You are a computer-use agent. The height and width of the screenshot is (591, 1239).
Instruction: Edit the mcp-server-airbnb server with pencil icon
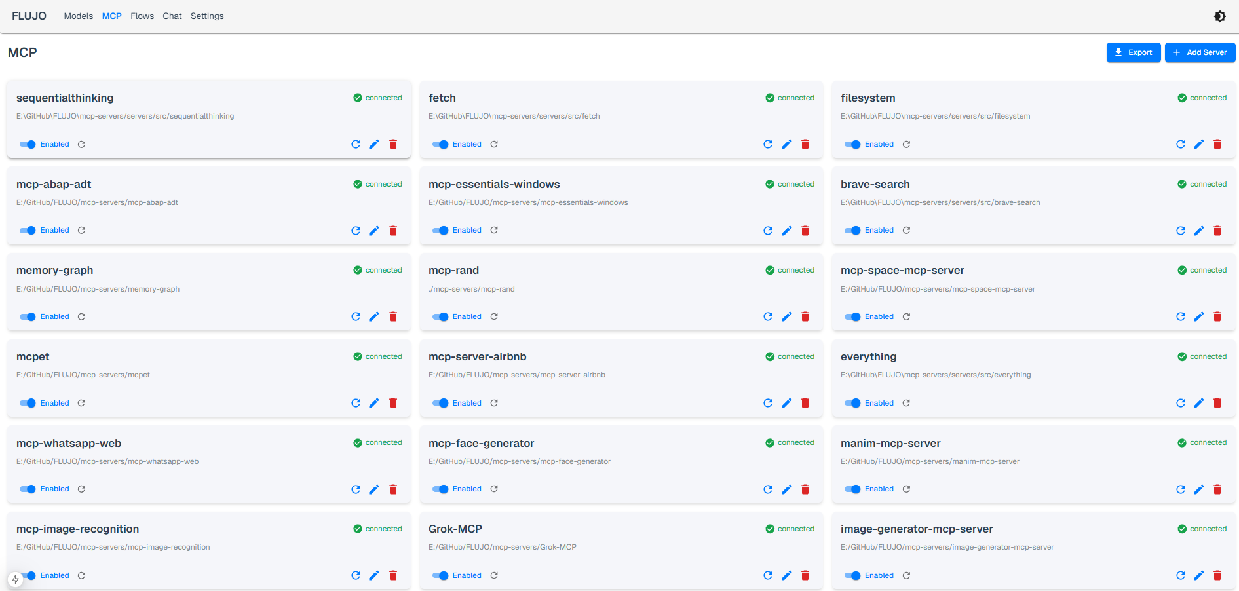pos(786,403)
